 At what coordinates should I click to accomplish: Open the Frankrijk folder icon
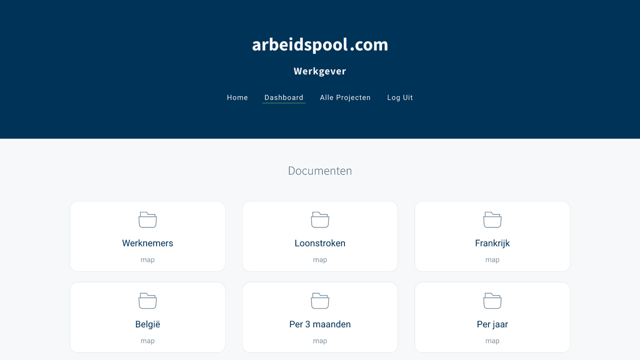pyautogui.click(x=492, y=220)
